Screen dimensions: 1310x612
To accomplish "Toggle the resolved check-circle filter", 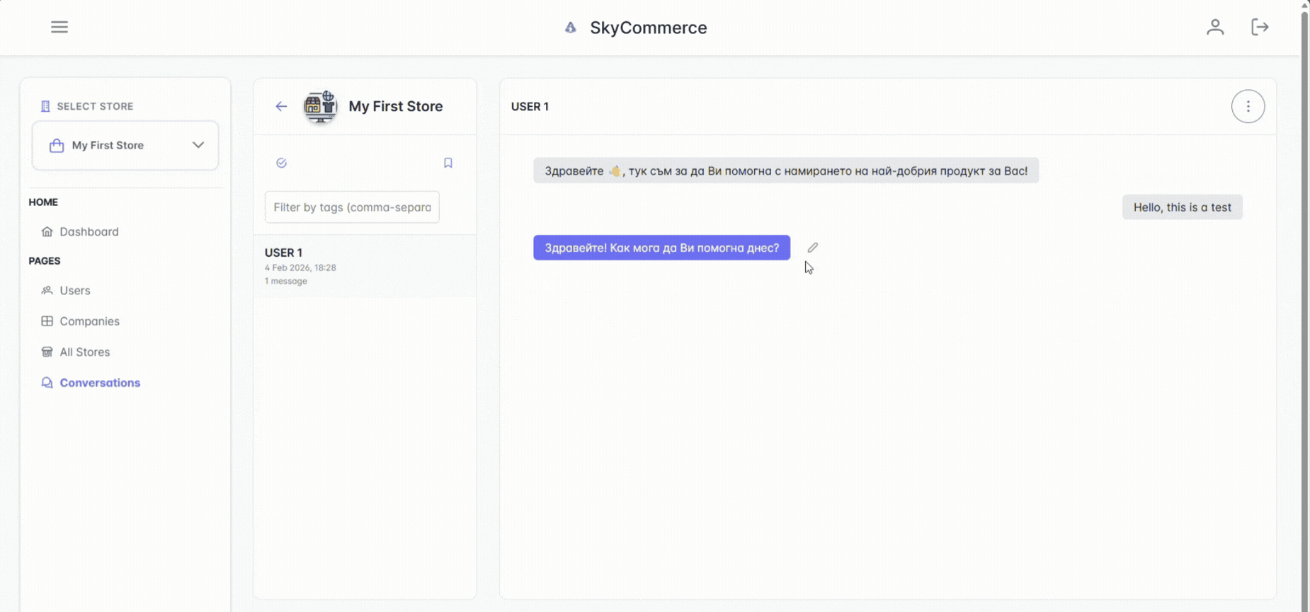I will click(x=281, y=163).
